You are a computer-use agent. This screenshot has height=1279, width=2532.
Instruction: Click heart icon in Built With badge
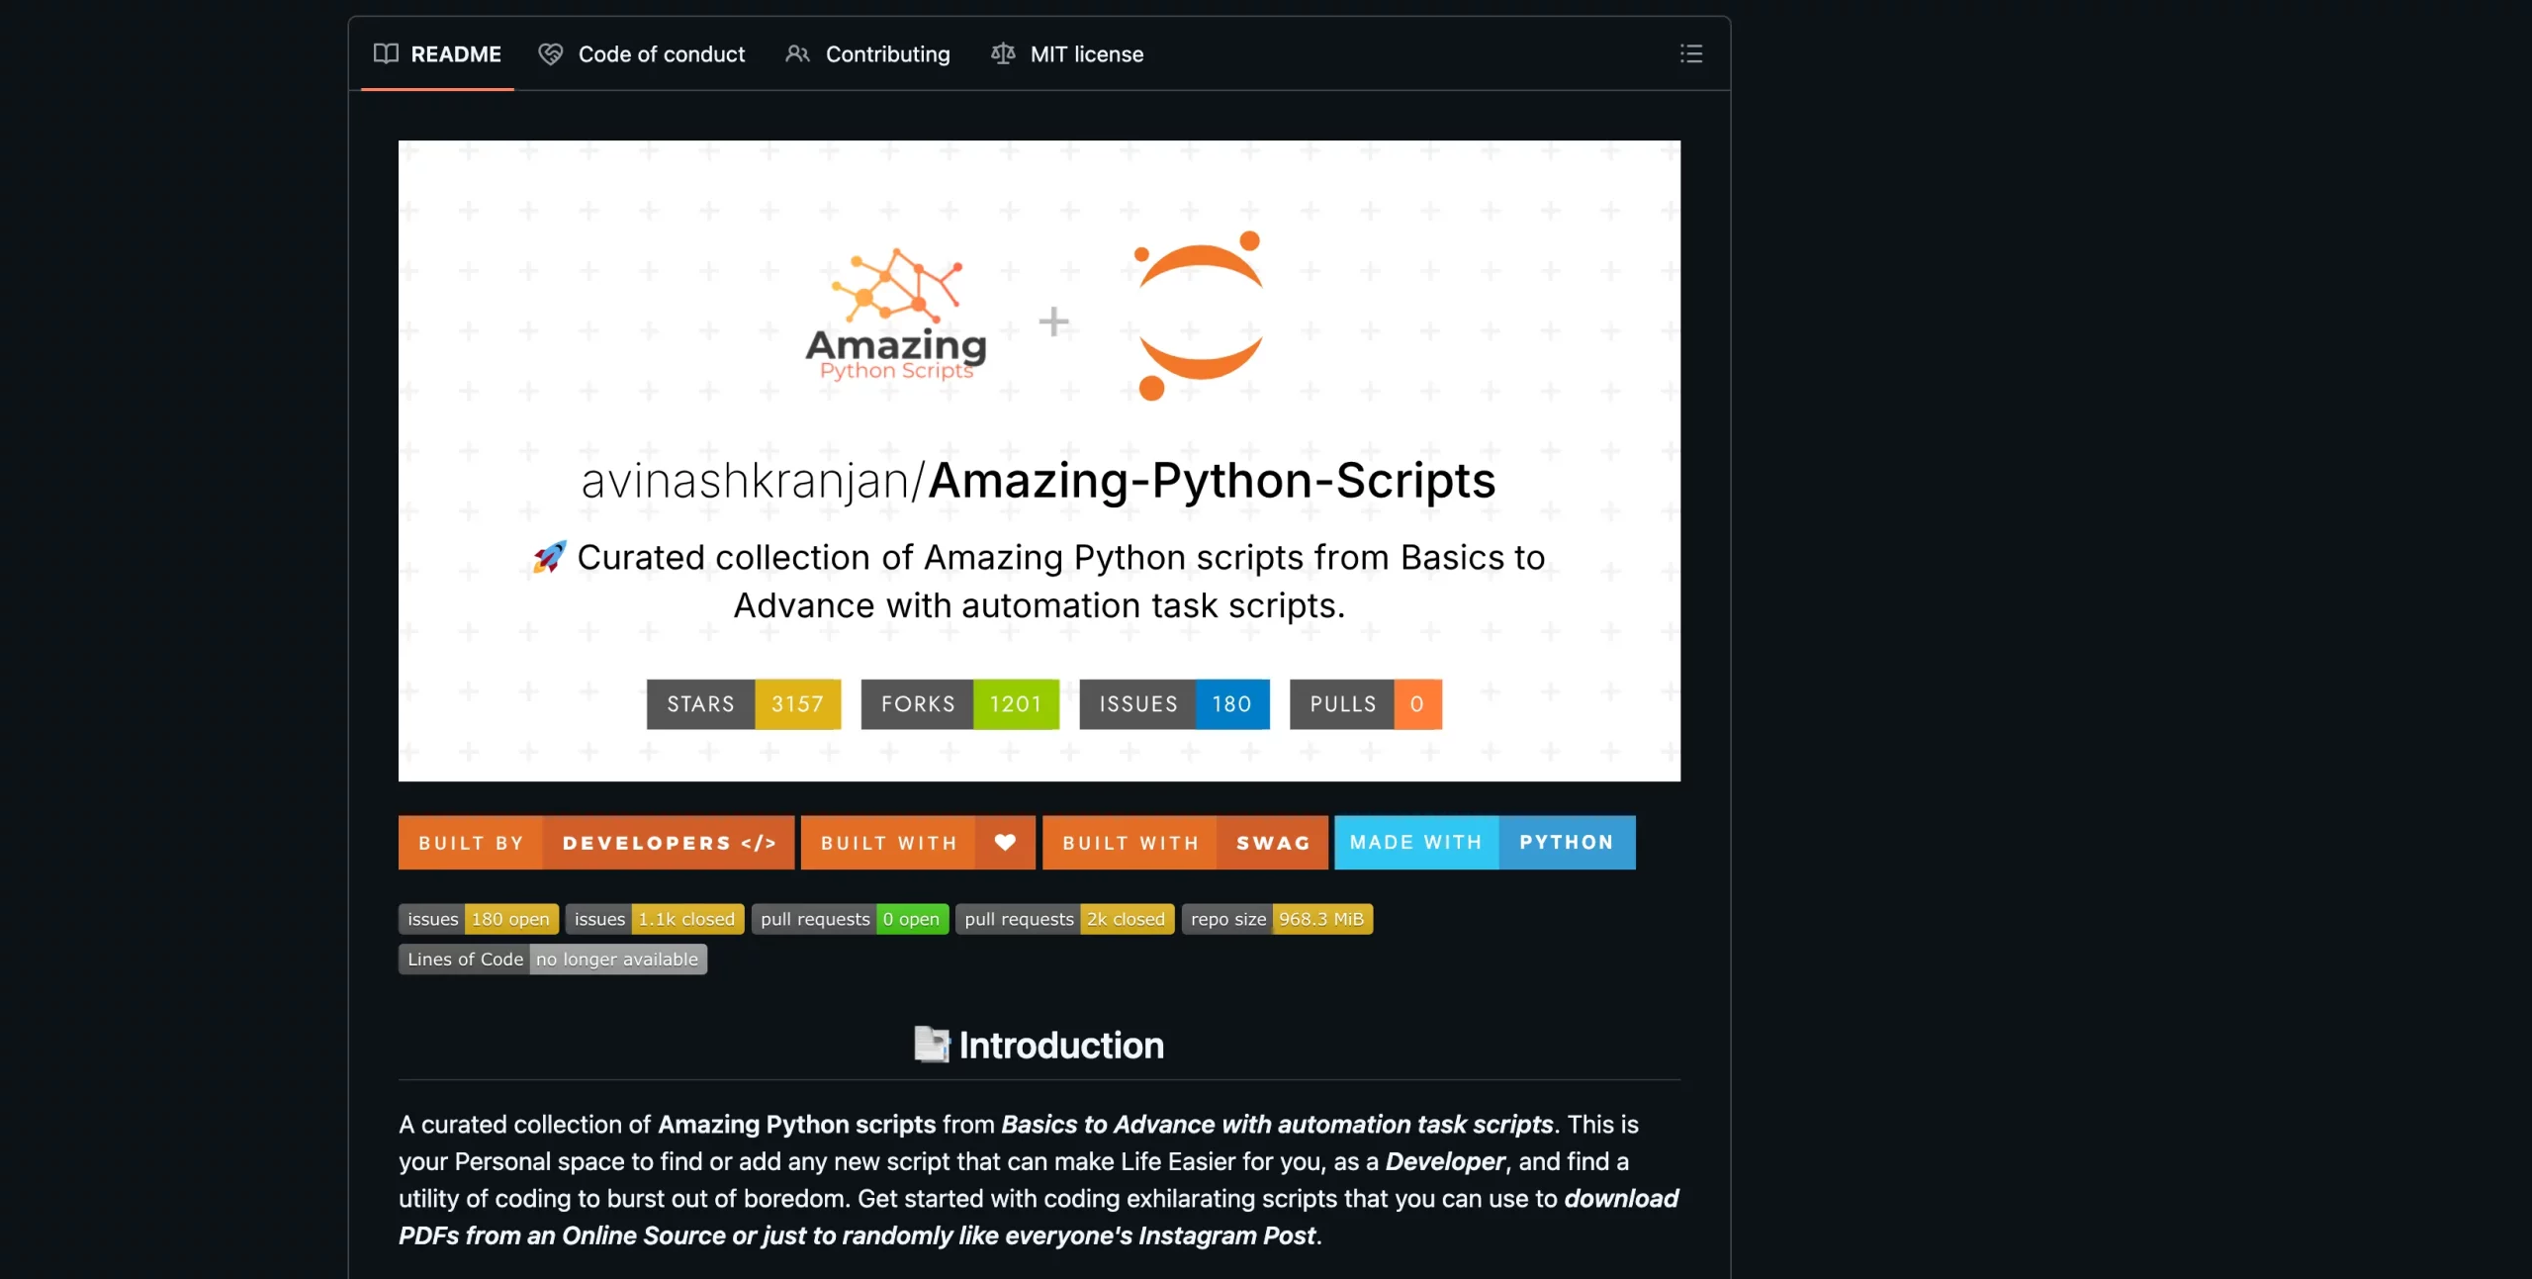pos(1005,842)
